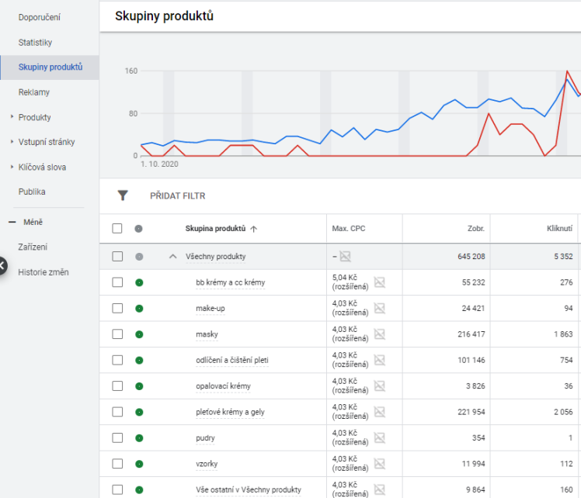Open the odlíčení a čištění pleti product group
Viewport: 581px width, 498px height.
pos(232,360)
